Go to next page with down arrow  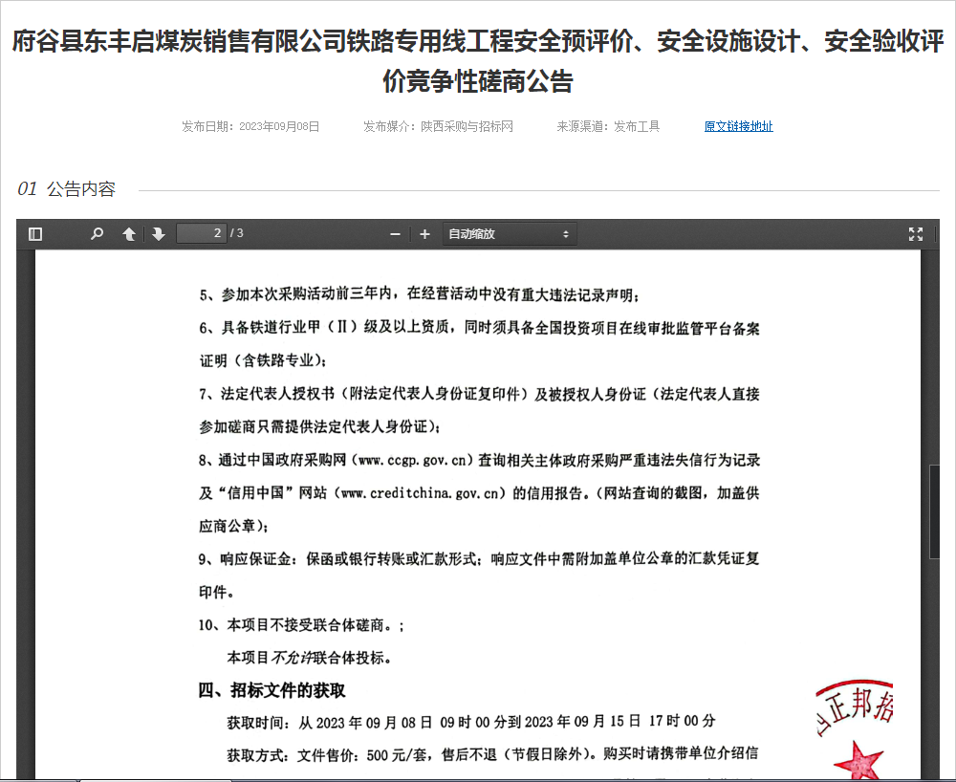159,234
